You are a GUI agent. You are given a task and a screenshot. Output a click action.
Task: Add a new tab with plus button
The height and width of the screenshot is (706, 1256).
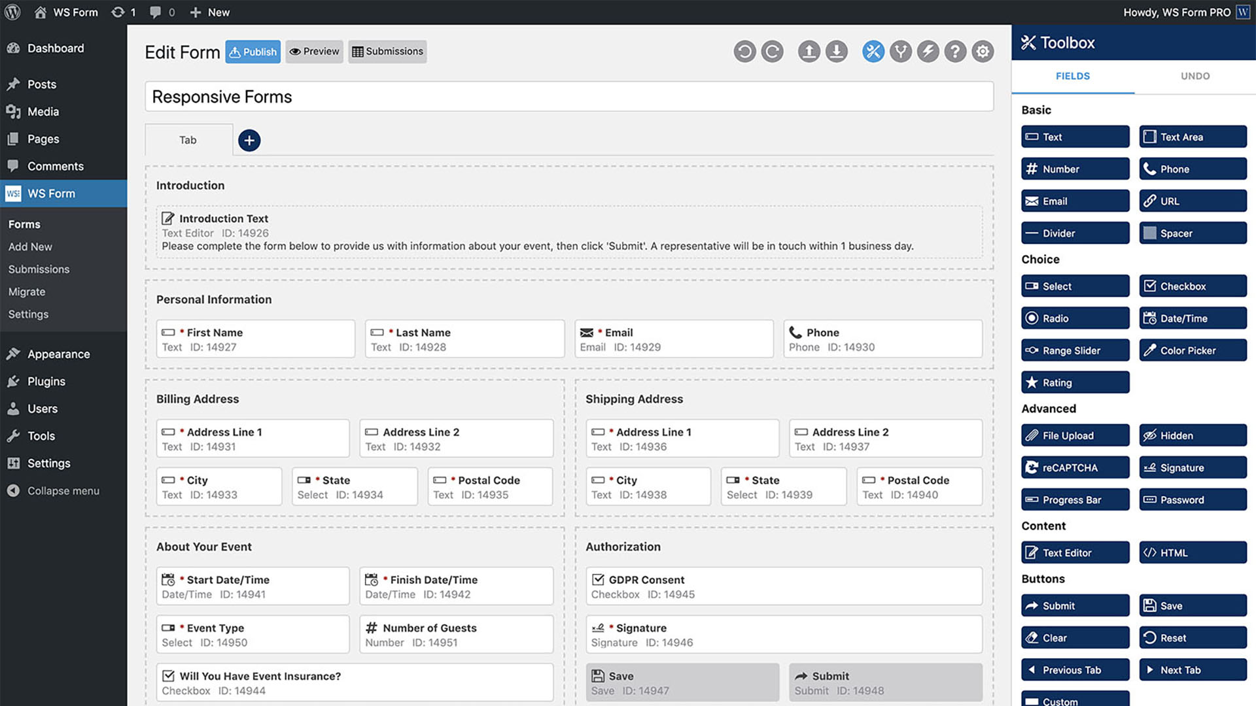click(x=249, y=141)
